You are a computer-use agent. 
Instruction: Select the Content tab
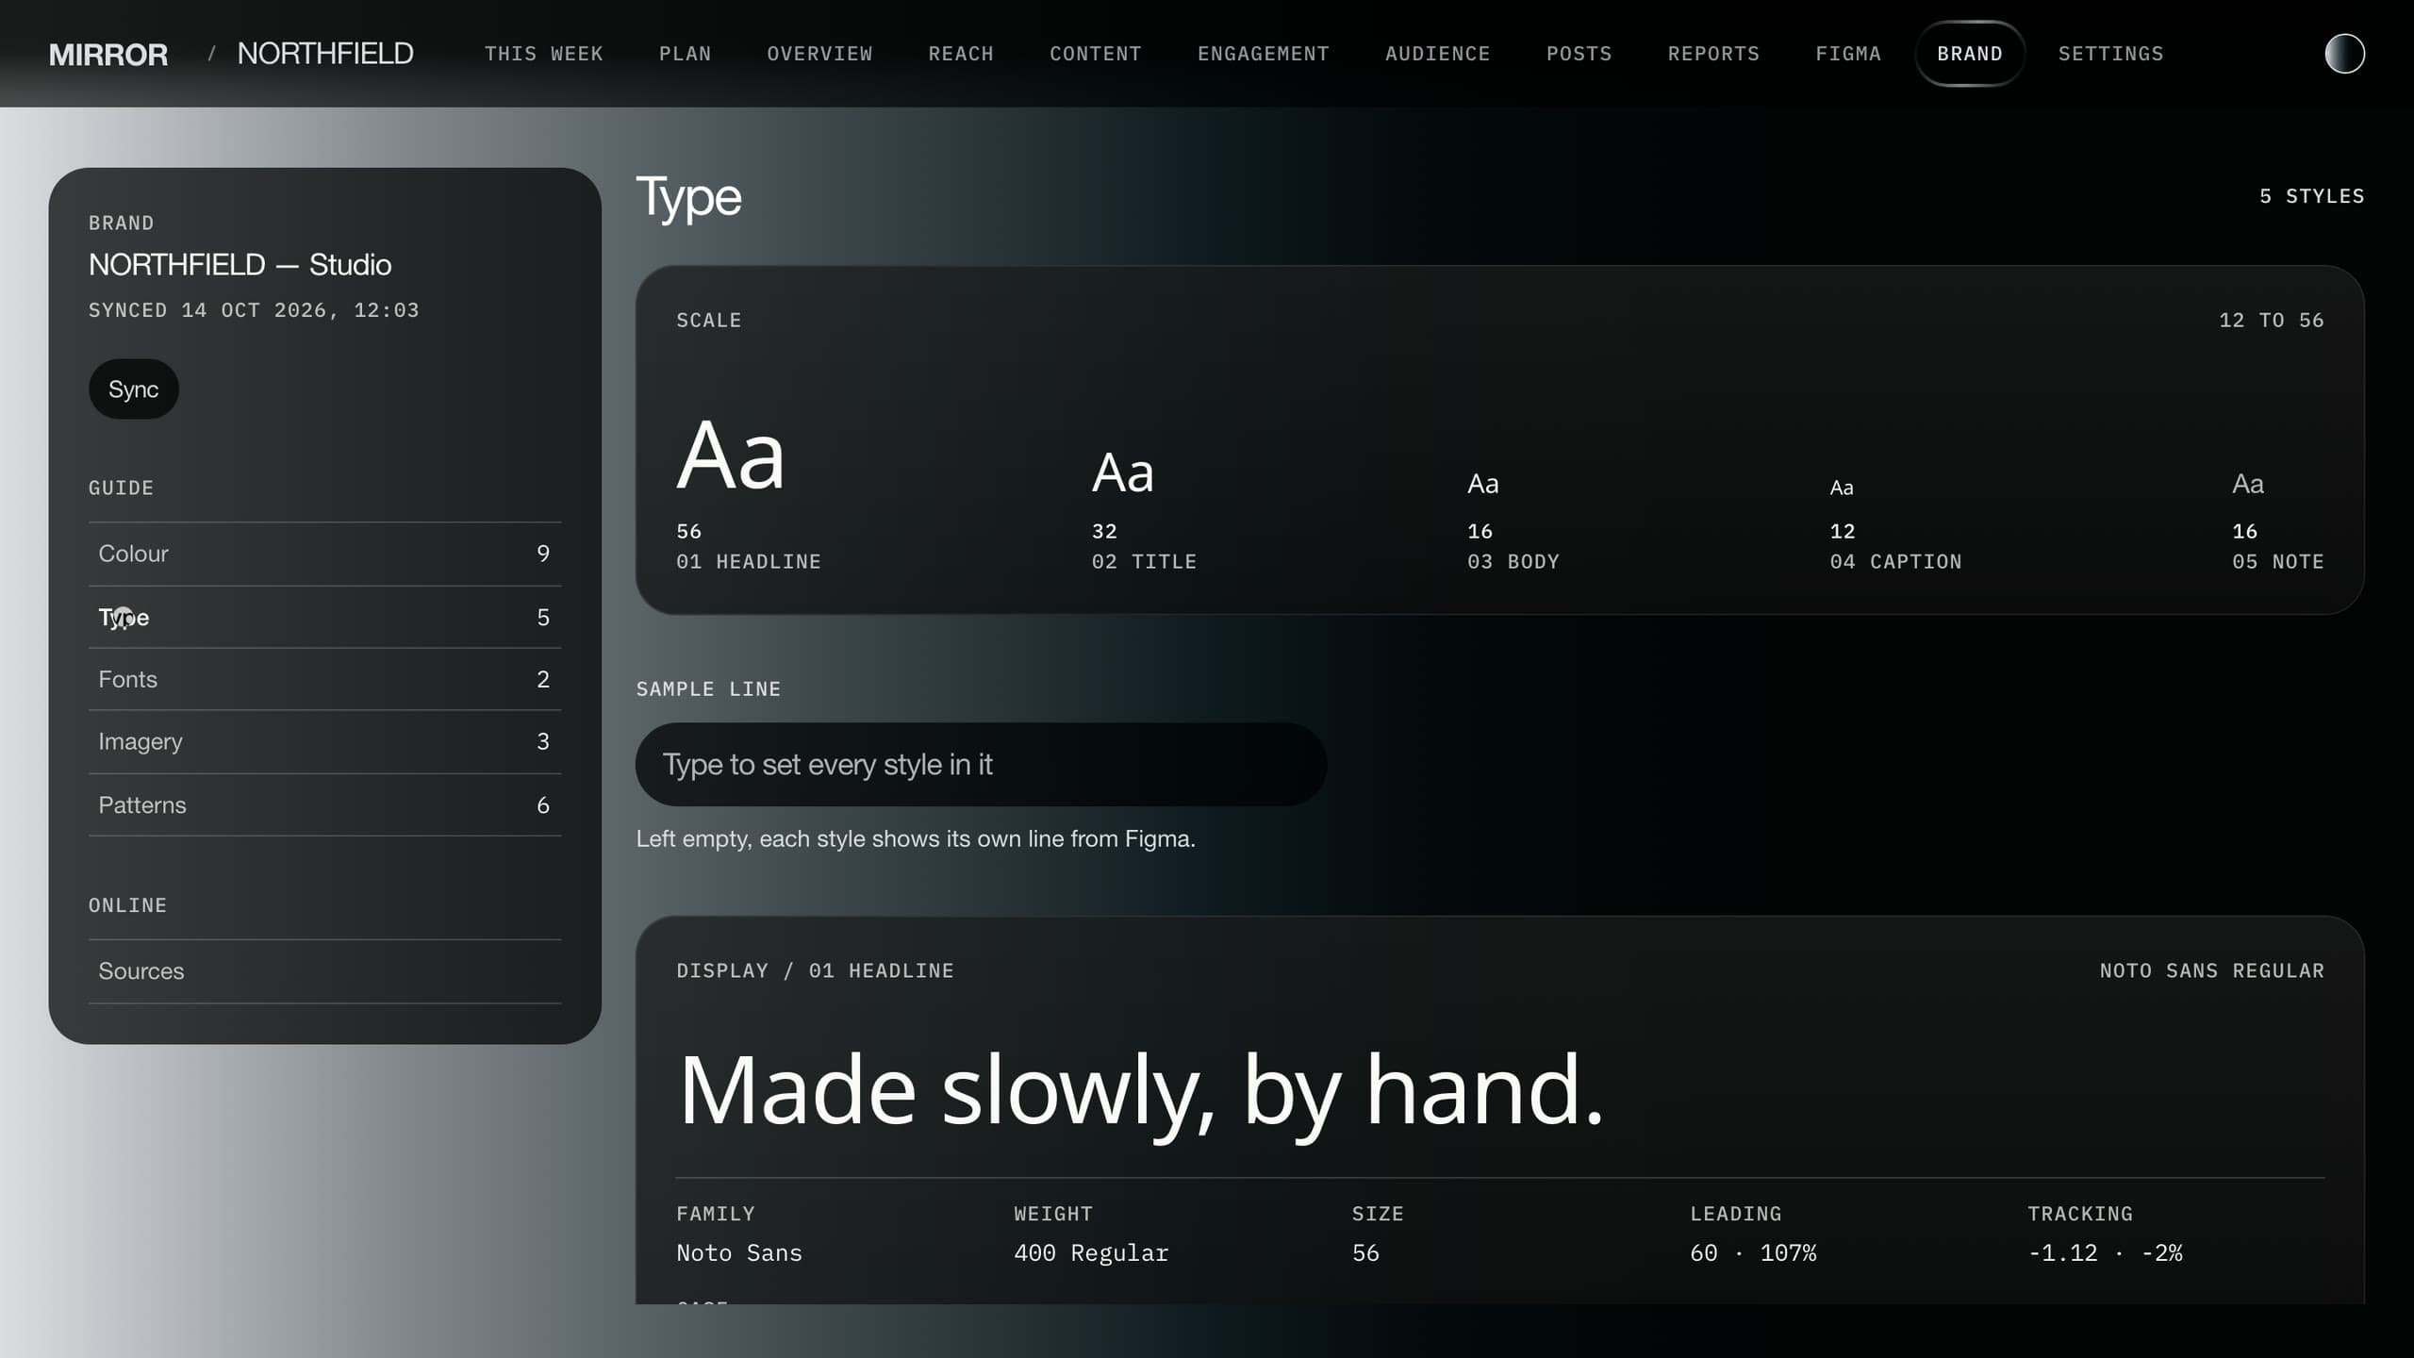(1096, 54)
